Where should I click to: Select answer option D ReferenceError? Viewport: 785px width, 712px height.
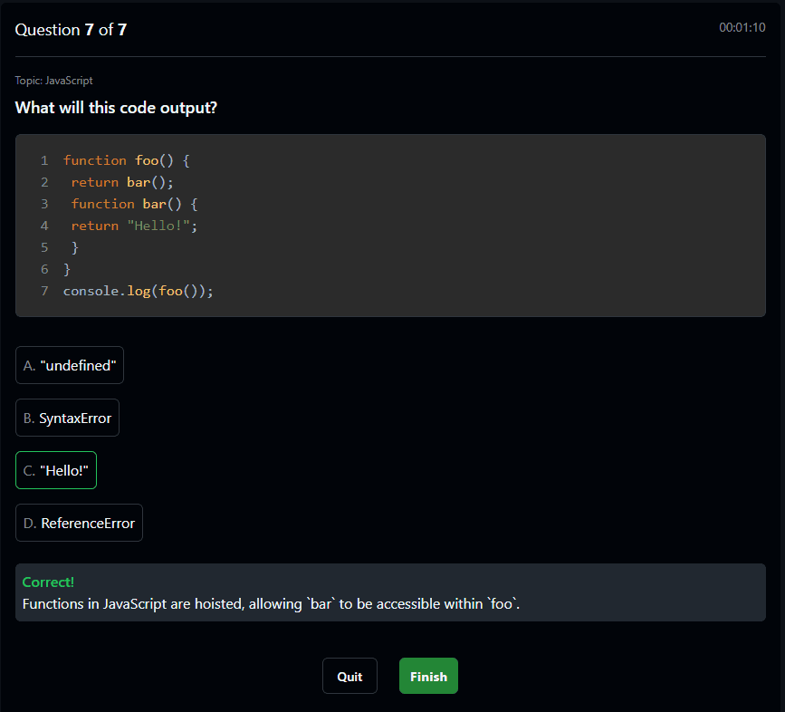[79, 523]
